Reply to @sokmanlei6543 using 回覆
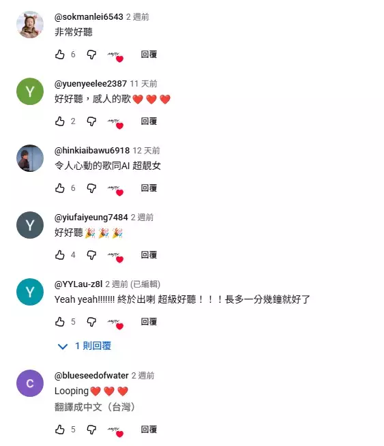 149,55
